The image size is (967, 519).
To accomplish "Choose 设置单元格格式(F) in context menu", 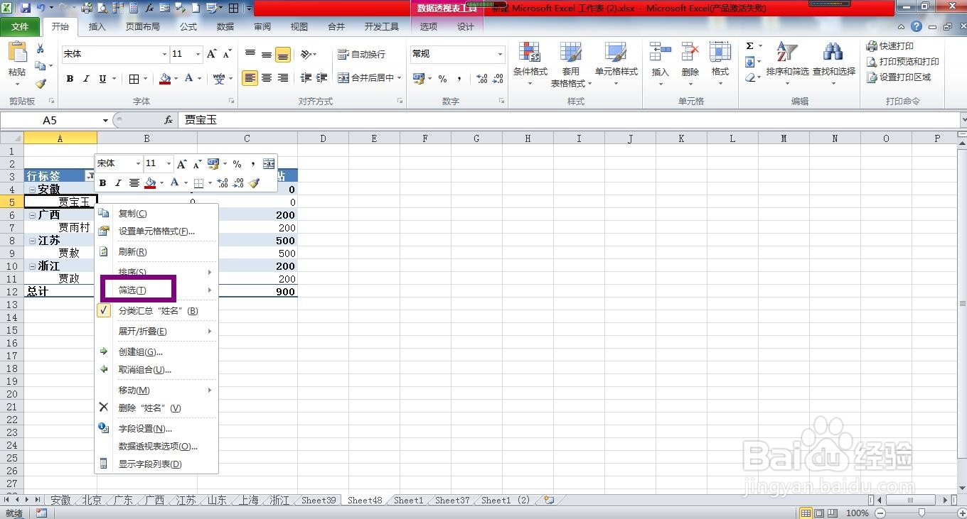I will click(156, 231).
